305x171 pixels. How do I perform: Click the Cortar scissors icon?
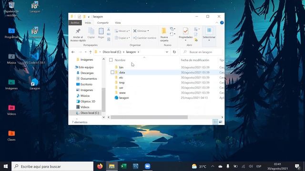coord(109,29)
